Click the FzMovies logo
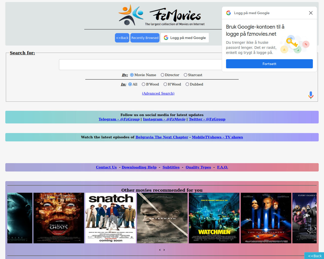Screen dimensions: 324x259 tap(162, 15)
